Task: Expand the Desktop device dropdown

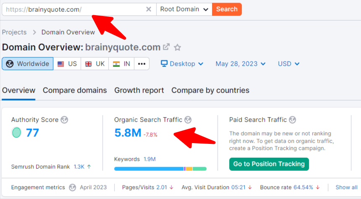Action: click(182, 64)
